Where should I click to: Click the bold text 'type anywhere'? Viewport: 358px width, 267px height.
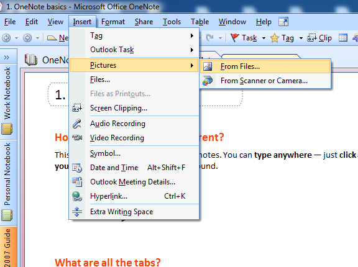283,155
